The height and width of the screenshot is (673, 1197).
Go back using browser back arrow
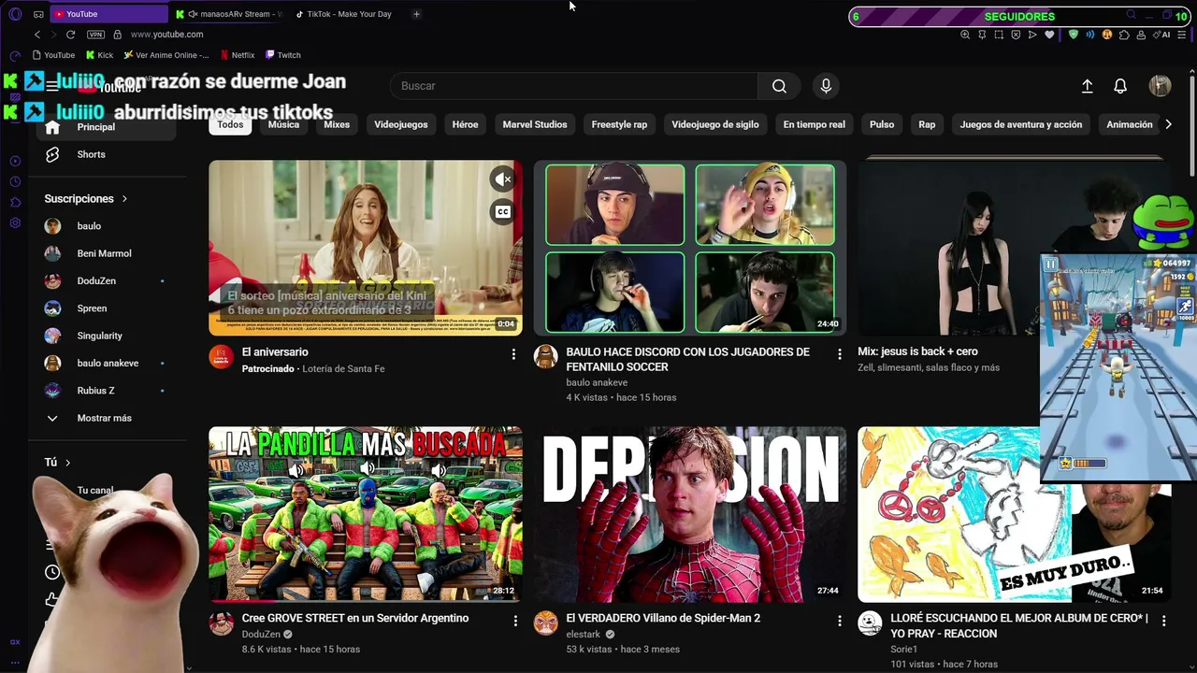37,35
